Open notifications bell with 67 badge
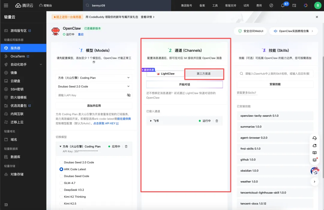324x210 pixels. pos(283,5)
